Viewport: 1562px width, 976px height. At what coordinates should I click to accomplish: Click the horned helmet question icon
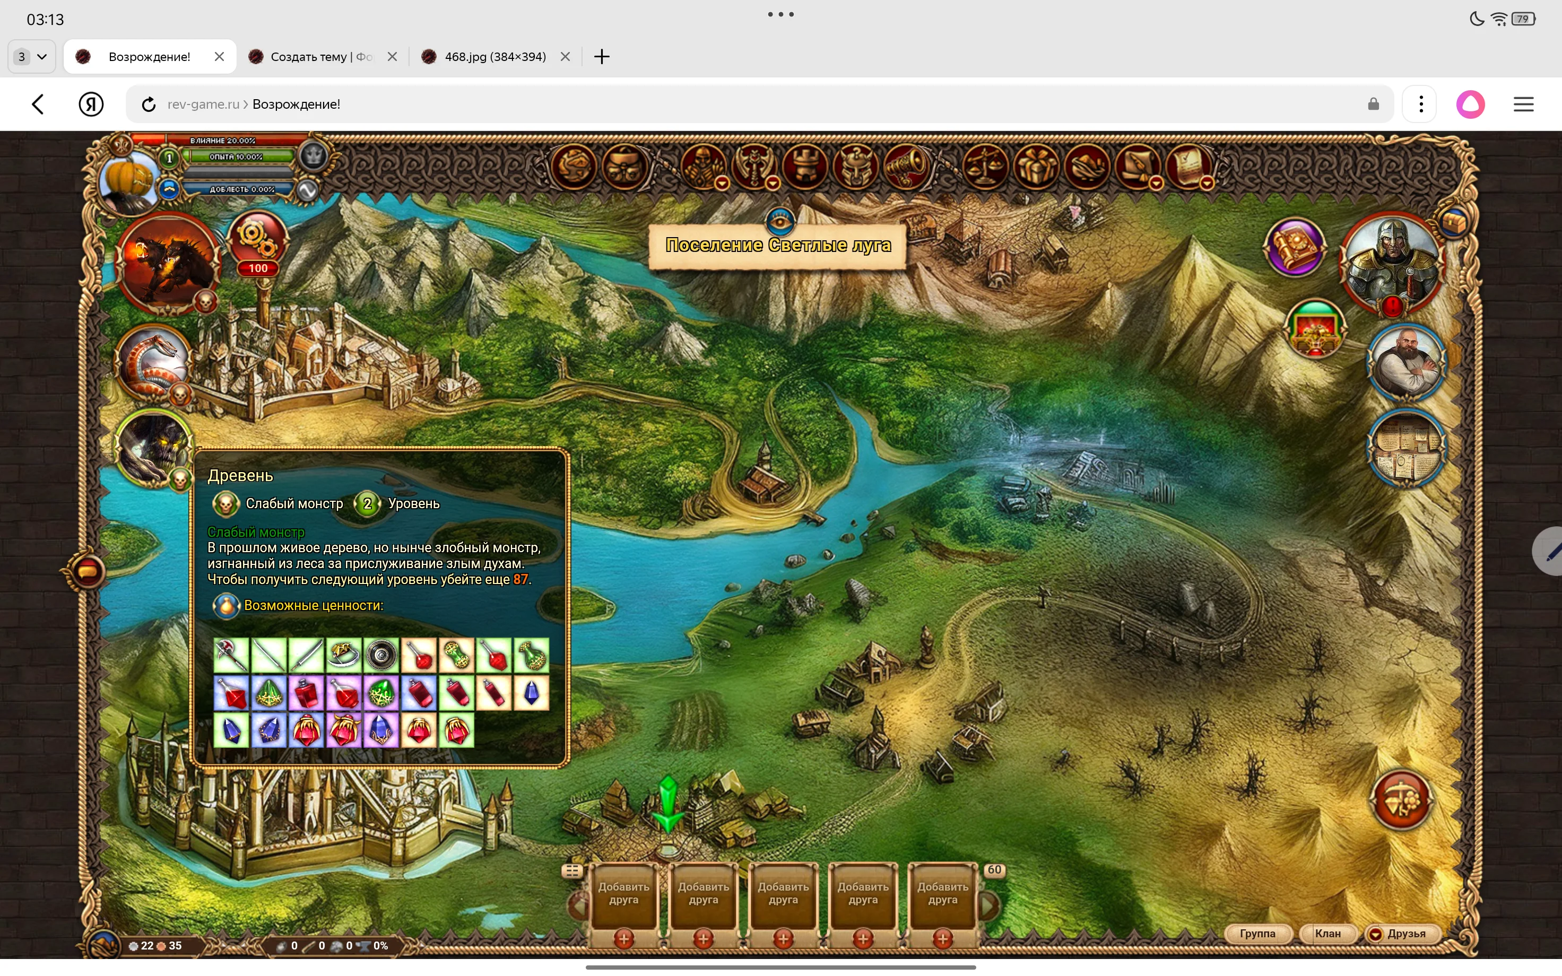(856, 167)
